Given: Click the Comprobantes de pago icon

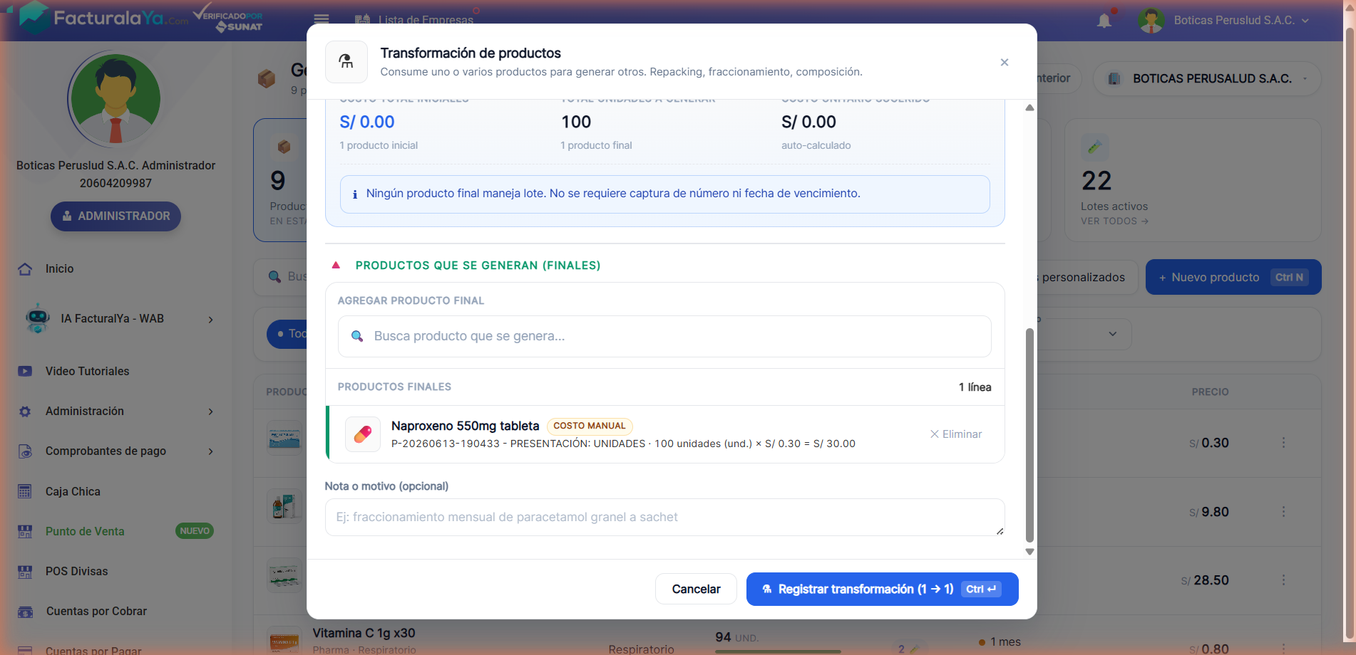Looking at the screenshot, I should click(x=25, y=451).
